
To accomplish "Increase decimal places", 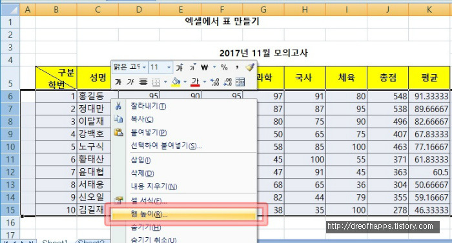I will pos(215,83).
